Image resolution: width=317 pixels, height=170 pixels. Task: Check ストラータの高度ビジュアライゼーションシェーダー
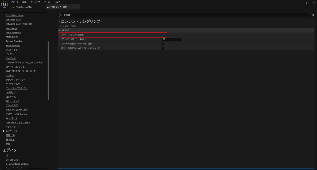point(163,48)
